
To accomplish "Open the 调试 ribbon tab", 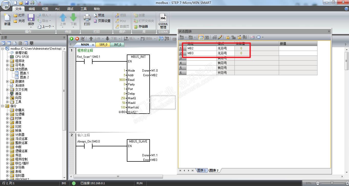I will 70,9.
